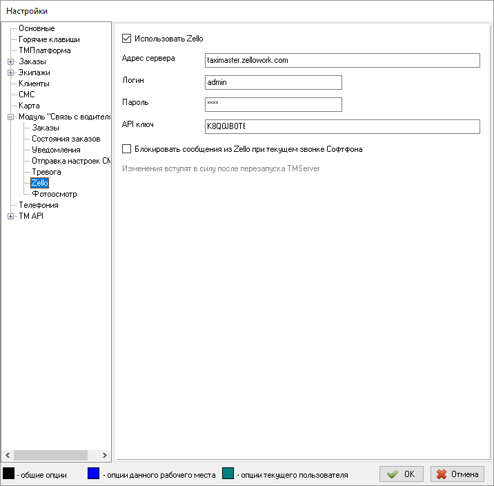This screenshot has height=486, width=494.
Task: Click the API ключ input field
Action: coord(342,126)
